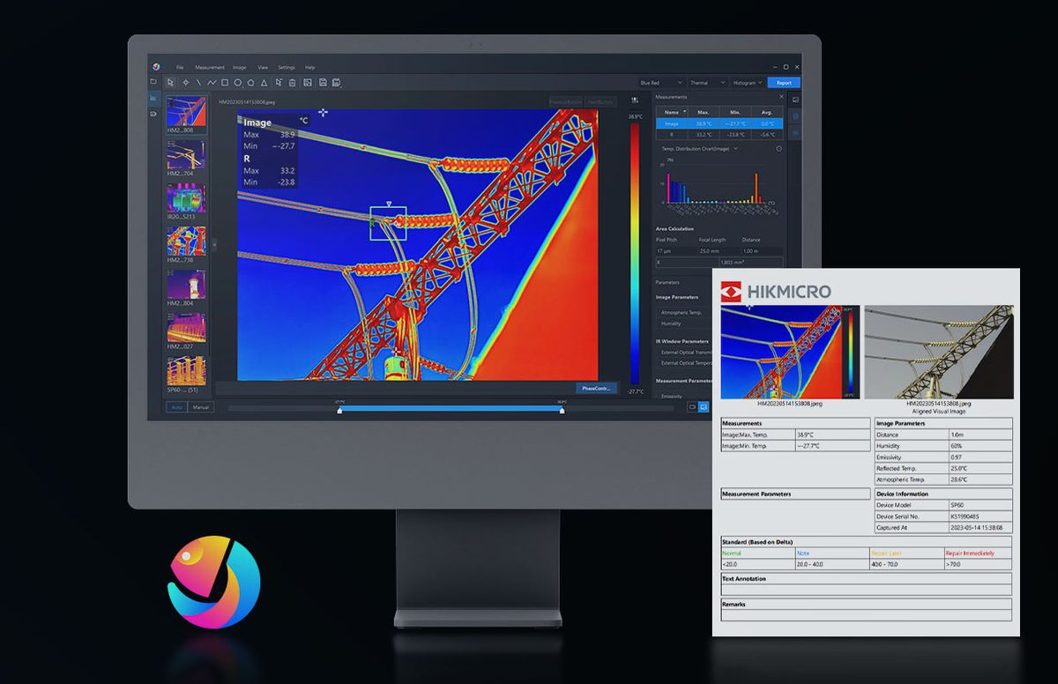Open the Histogram dropdown
The width and height of the screenshot is (1058, 684).
(748, 83)
